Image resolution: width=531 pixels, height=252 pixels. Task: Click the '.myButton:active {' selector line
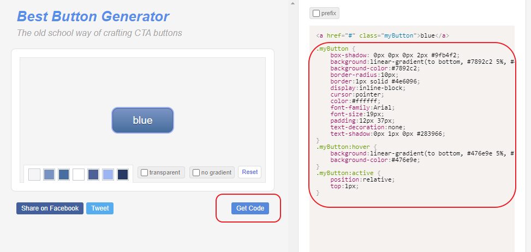349,173
